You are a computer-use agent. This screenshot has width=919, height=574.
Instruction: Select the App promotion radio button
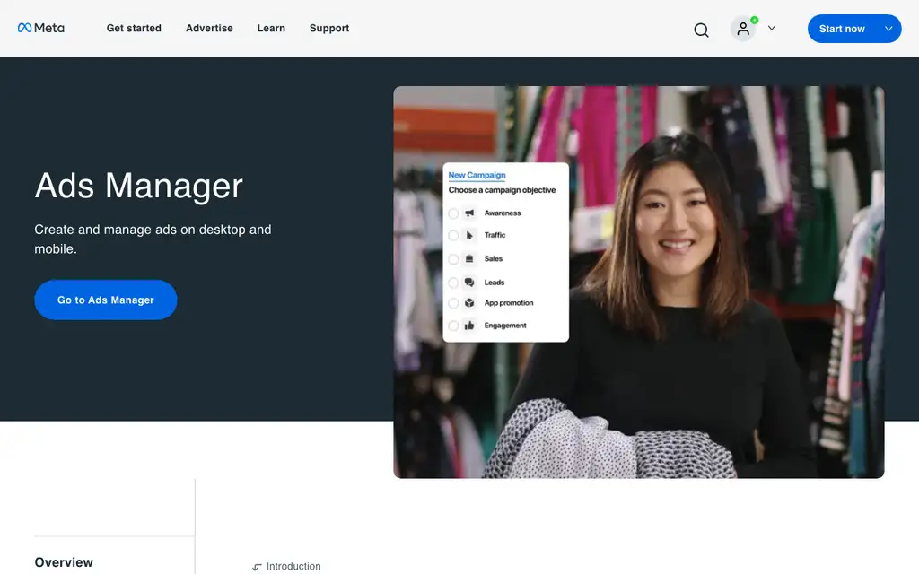tap(453, 303)
